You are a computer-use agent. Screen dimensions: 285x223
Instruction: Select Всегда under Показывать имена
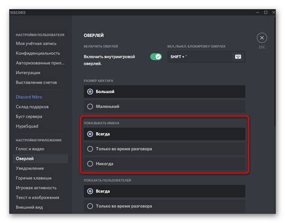point(164,134)
